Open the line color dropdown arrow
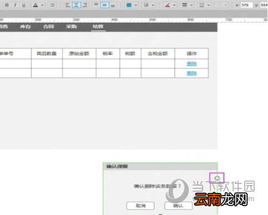The width and height of the screenshot is (268, 215). coord(174,5)
